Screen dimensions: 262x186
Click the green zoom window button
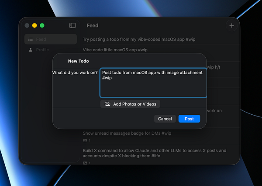pos(42,26)
